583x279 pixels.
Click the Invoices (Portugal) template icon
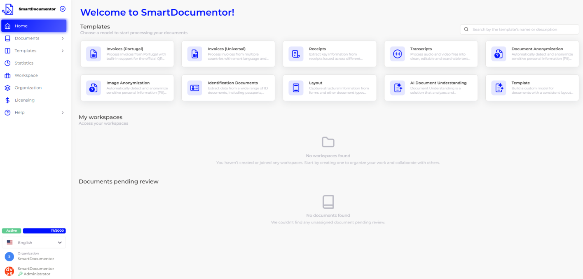coord(94,54)
